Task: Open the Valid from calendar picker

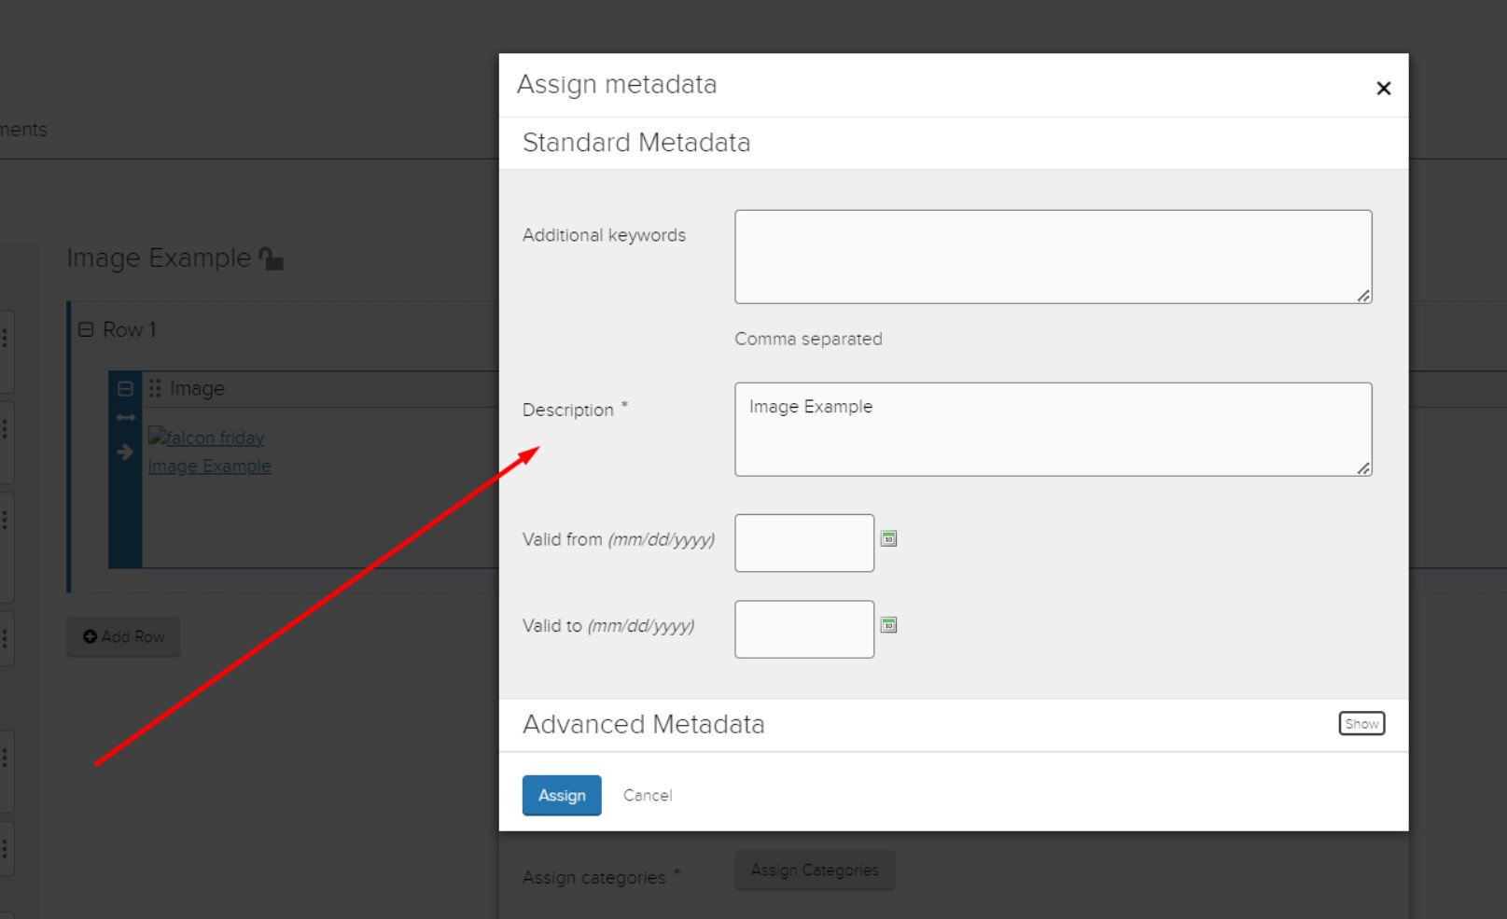Action: click(x=888, y=538)
